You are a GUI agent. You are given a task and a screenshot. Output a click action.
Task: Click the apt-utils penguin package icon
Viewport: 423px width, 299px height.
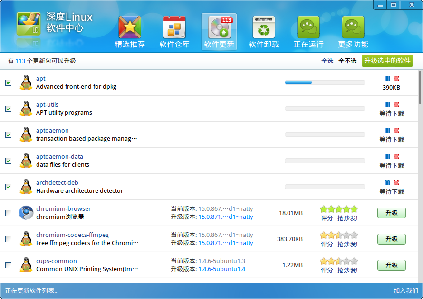tap(26, 109)
